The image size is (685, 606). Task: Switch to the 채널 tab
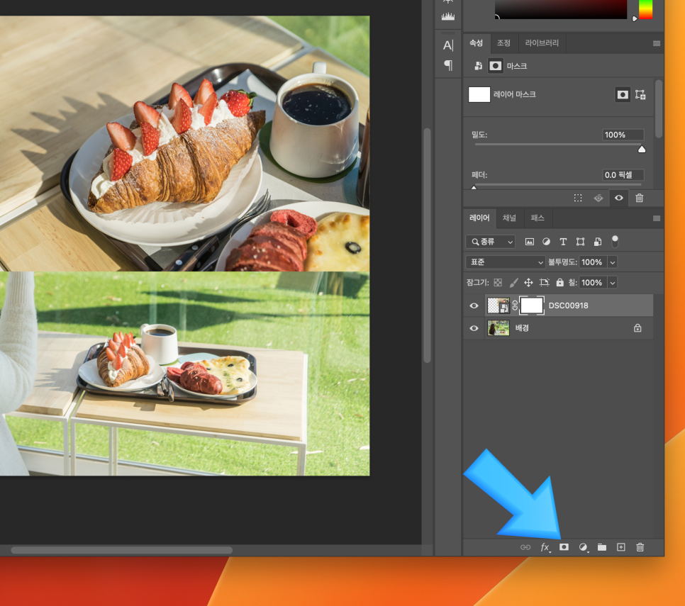pyautogui.click(x=509, y=218)
